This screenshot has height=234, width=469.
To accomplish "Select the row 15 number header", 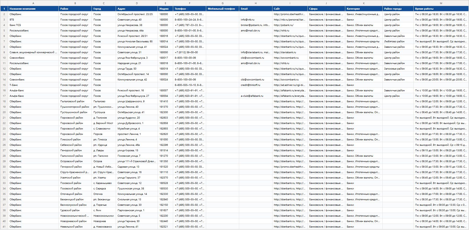I will tap(4, 85).
